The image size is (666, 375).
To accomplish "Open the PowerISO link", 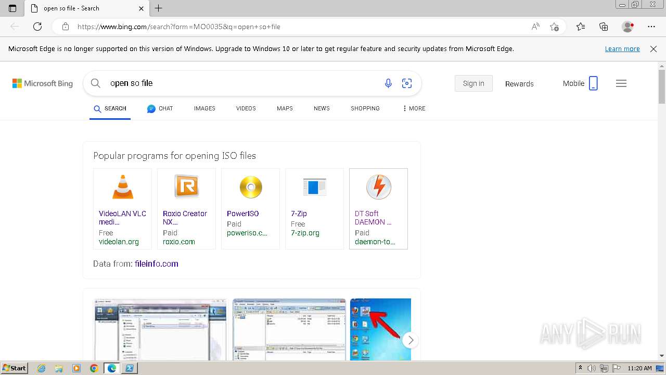I will [x=242, y=214].
